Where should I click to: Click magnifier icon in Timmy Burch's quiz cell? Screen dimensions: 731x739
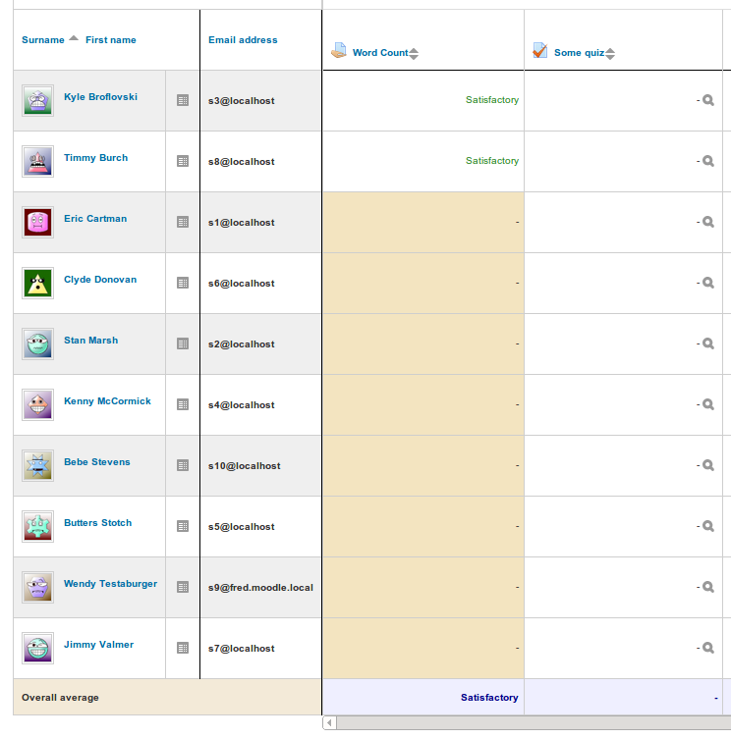tap(707, 161)
